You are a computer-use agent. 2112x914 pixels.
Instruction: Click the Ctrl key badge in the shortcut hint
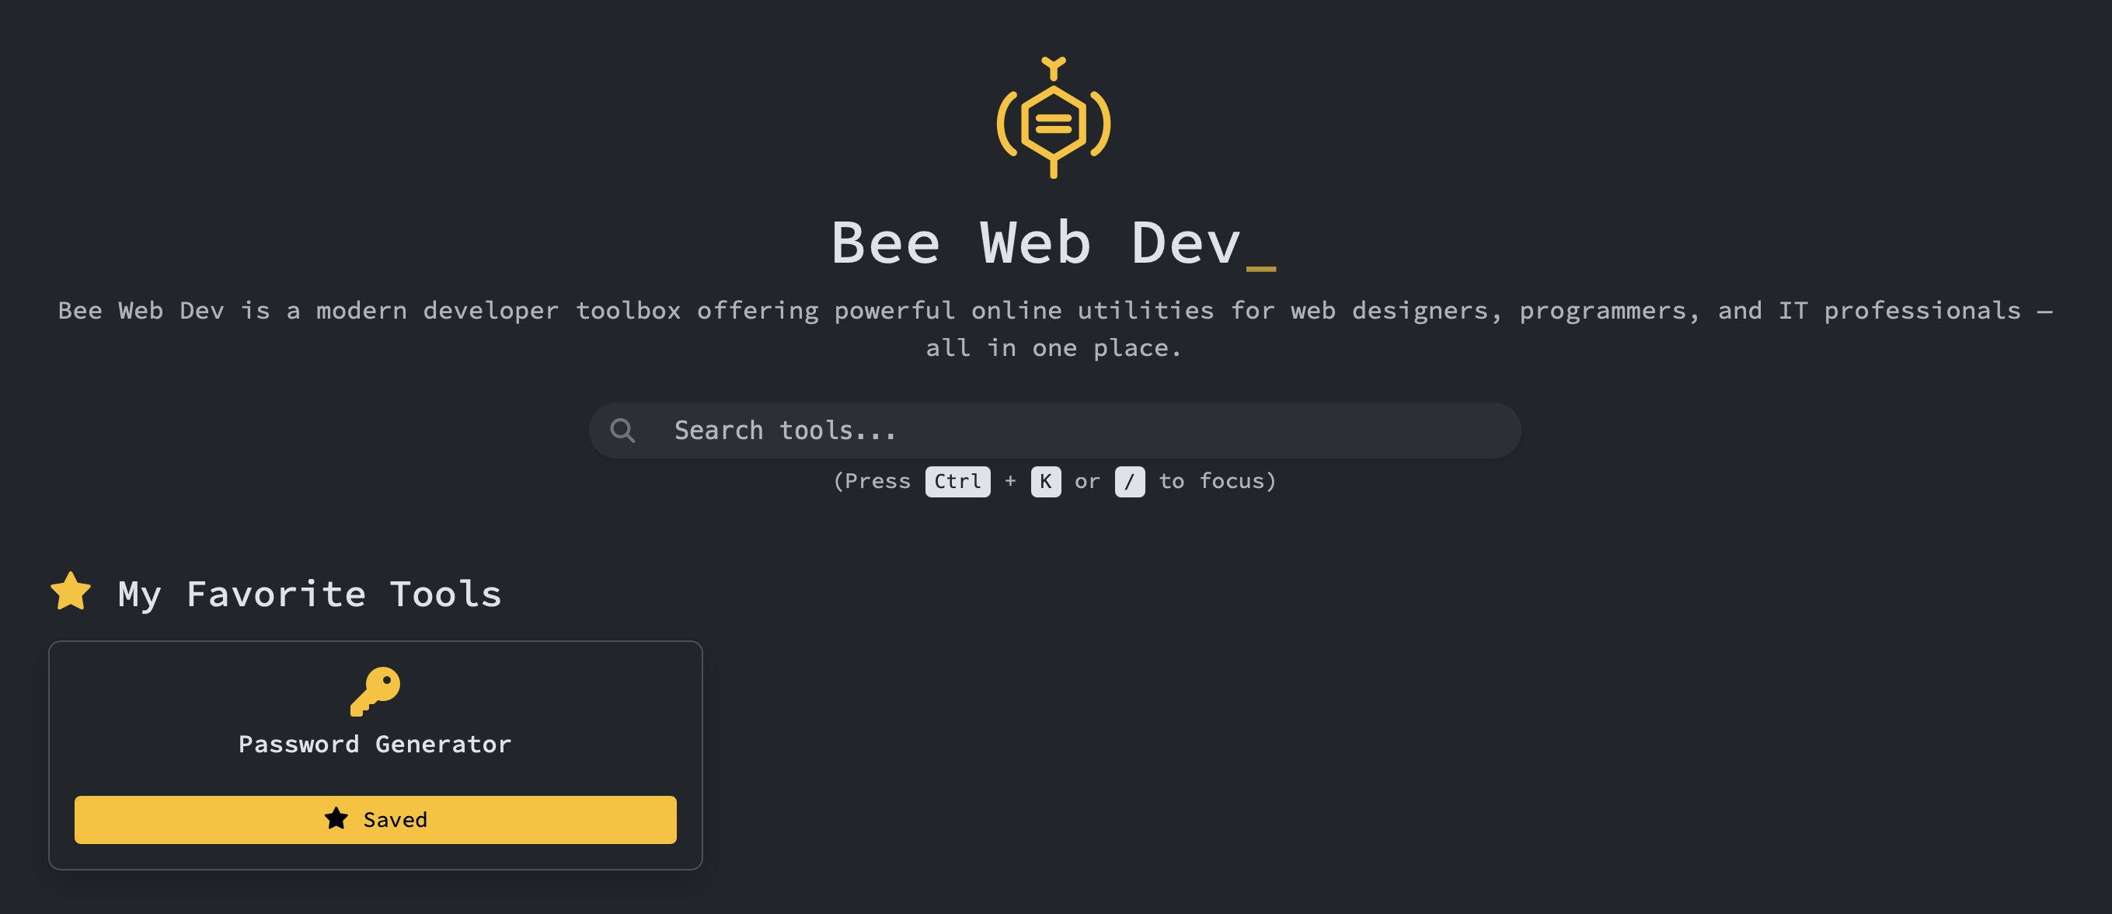pos(957,482)
